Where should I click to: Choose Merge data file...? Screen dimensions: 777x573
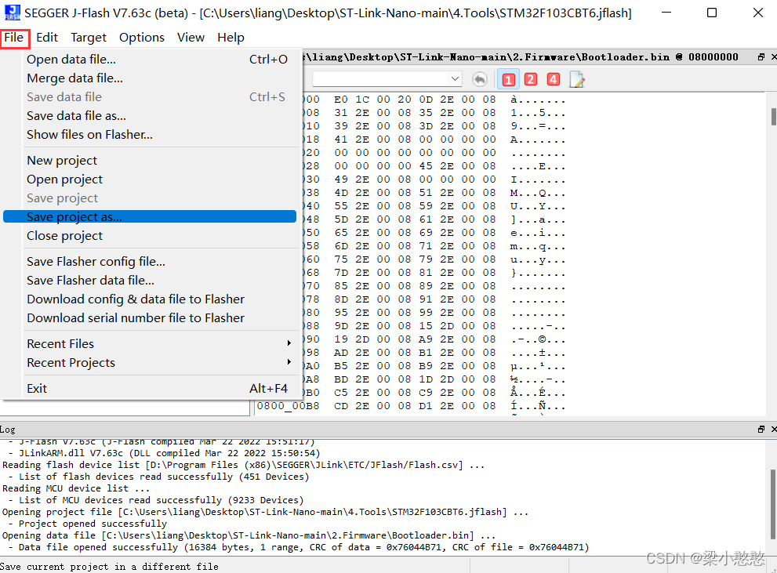[x=150, y=78]
